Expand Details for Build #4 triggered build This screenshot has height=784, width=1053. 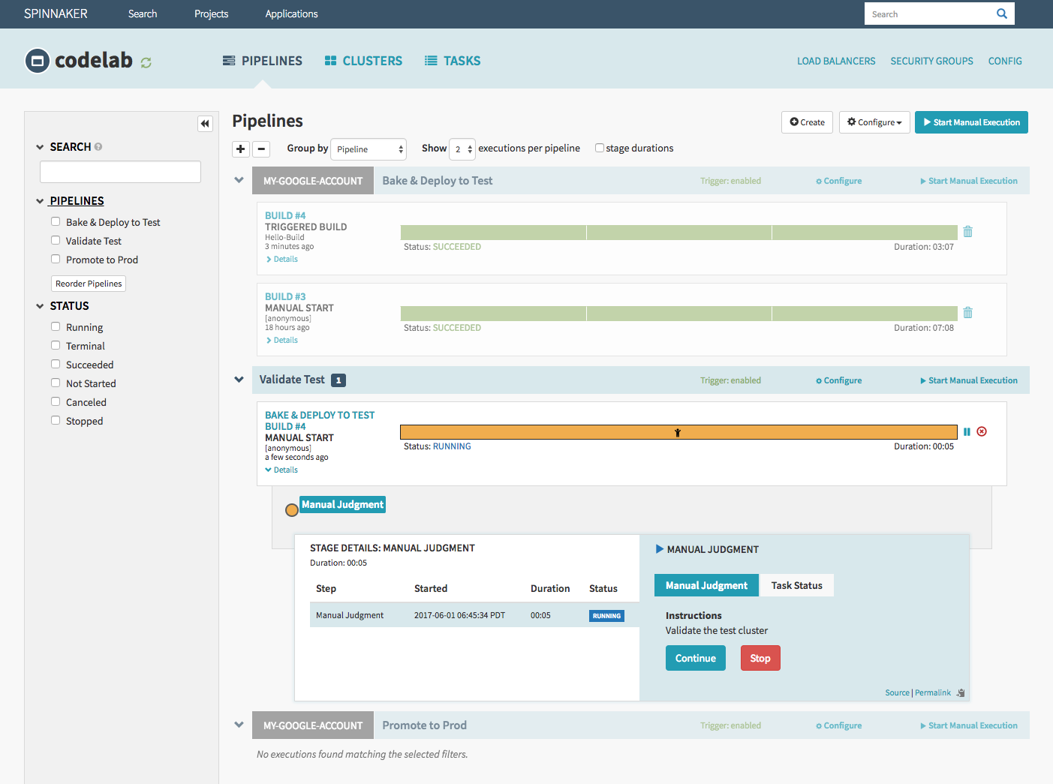(x=282, y=259)
